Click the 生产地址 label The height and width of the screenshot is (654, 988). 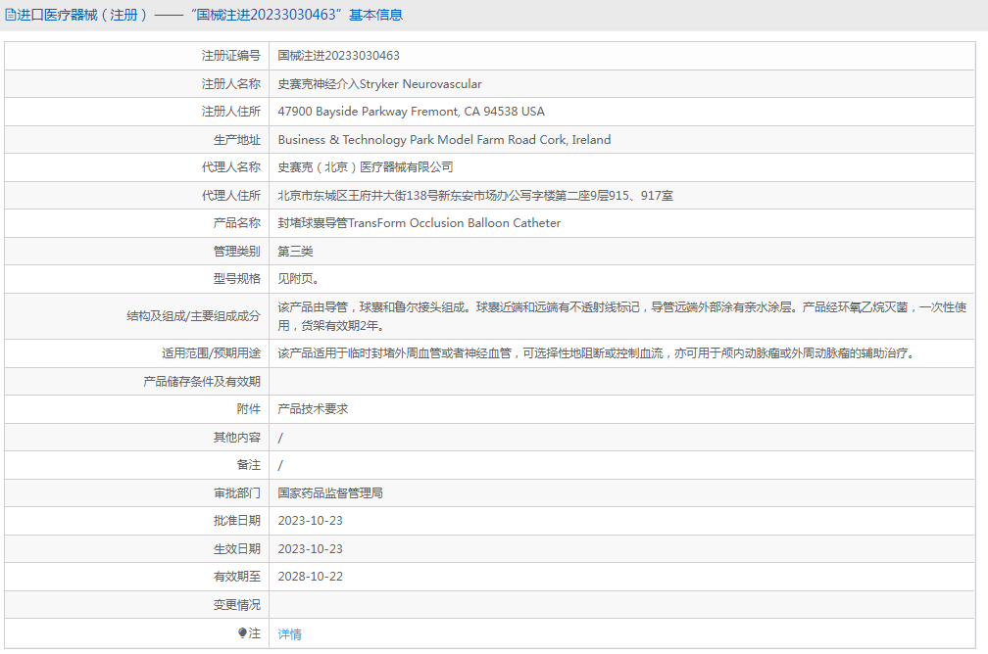[x=236, y=140]
